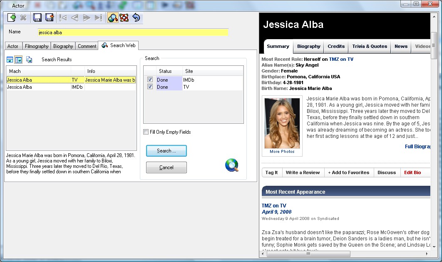Viewport: 442px width, 262px height.
Task: Toggle the IMDb site checkbox
Action: [150, 80]
